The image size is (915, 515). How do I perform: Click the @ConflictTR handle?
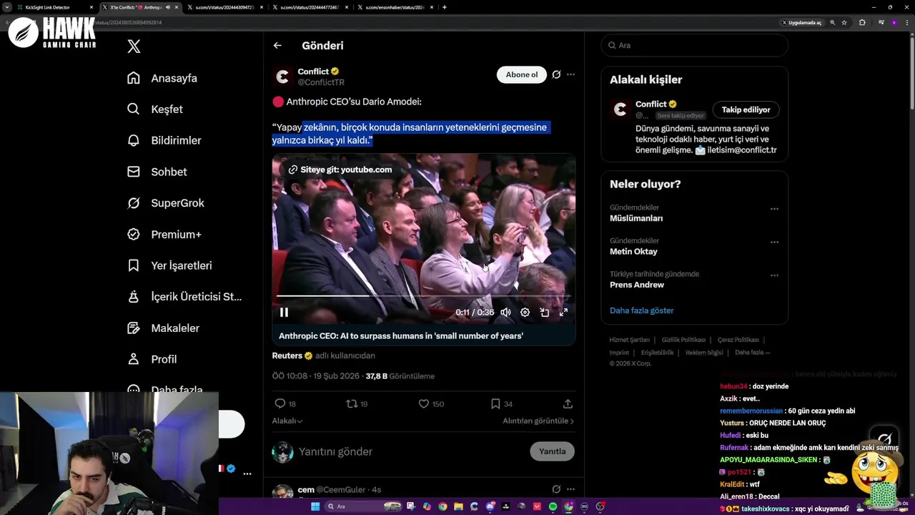coord(321,82)
